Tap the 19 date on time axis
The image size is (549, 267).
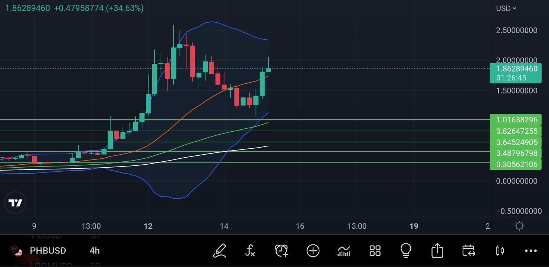(x=414, y=226)
